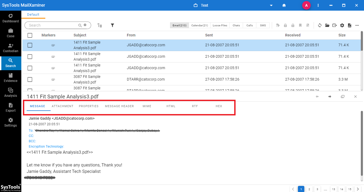Image resolution: width=364 pixels, height=192 pixels.
Task: Open the Case section in sidebar
Action: click(x=11, y=33)
